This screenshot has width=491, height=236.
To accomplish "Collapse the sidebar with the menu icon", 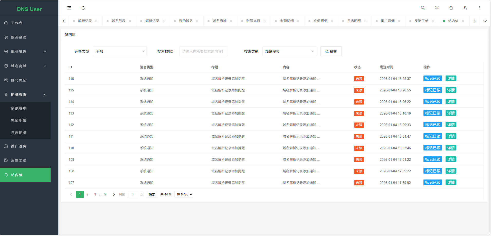I will coord(69,8).
